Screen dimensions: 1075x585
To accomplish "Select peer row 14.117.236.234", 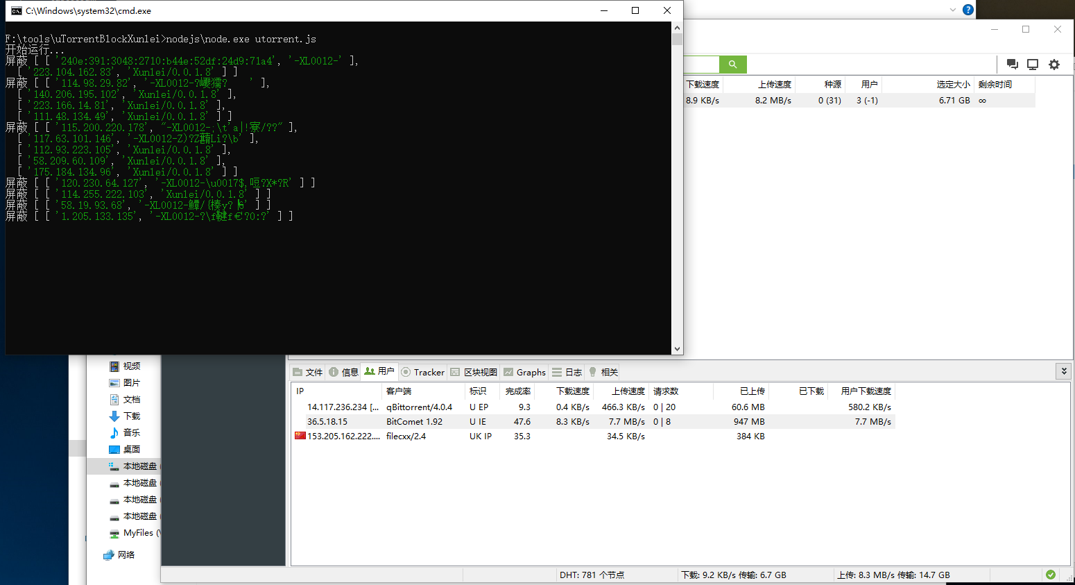I will point(593,407).
